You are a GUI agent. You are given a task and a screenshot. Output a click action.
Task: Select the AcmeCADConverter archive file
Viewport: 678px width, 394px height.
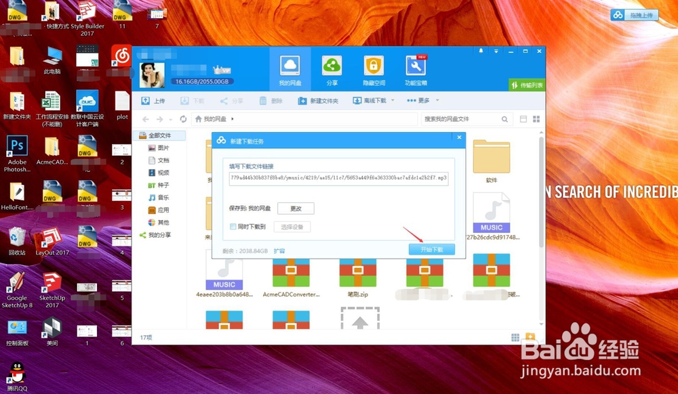coord(291,278)
